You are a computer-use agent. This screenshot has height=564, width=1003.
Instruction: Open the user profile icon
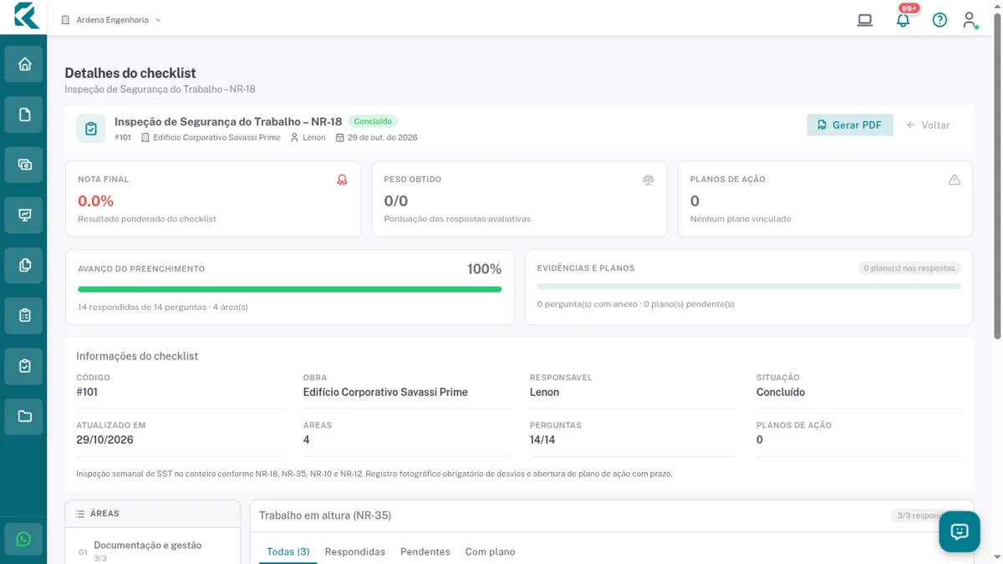pos(970,20)
